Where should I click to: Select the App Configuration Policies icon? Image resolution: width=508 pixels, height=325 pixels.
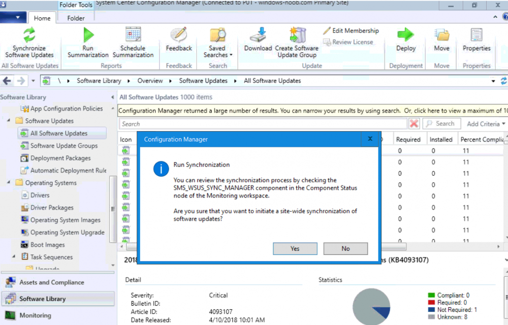(x=24, y=109)
